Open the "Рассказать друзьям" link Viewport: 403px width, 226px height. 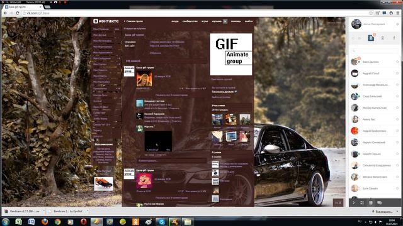coord(222,92)
